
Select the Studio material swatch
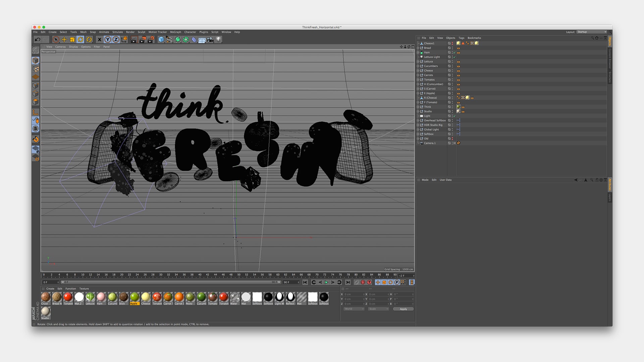click(46, 313)
